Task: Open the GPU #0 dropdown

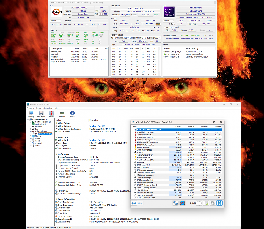Action: 169,21
